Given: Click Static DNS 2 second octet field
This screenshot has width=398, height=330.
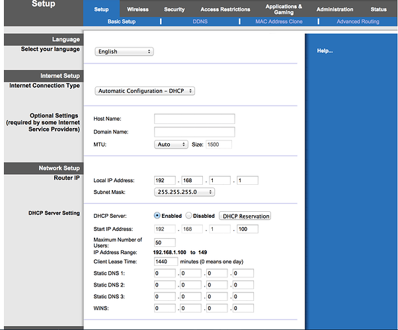Looking at the screenshot, I should pyautogui.click(x=191, y=285).
